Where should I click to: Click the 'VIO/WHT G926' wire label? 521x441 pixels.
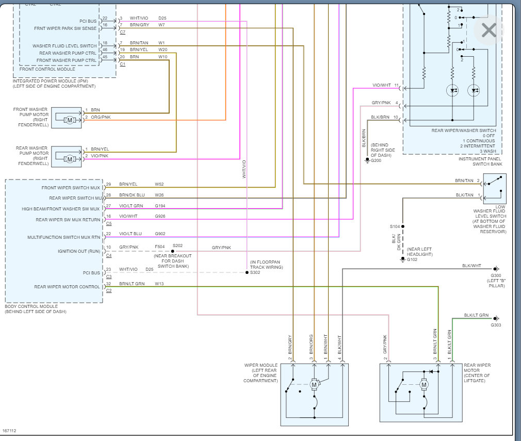[142, 216]
